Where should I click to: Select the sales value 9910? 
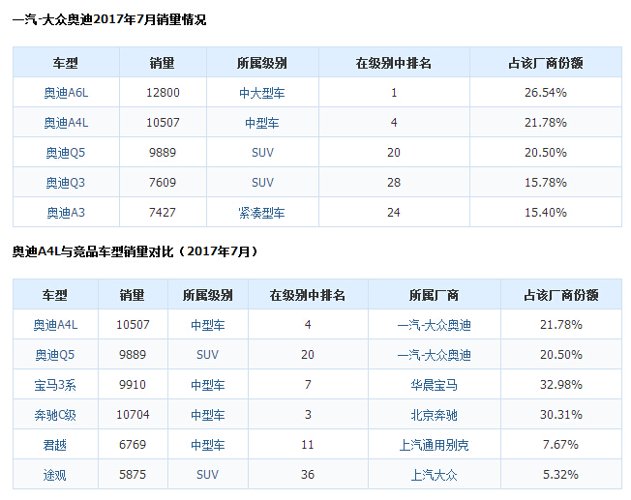pyautogui.click(x=133, y=385)
